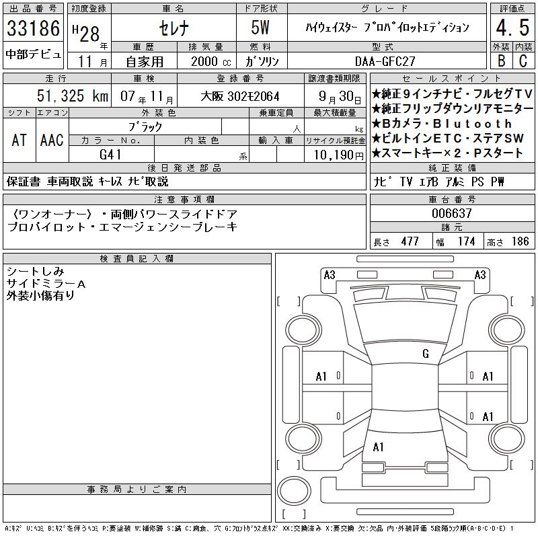This screenshot has height=538, width=538.
Task: Select displacement 2000 cc
Action: tap(210, 61)
